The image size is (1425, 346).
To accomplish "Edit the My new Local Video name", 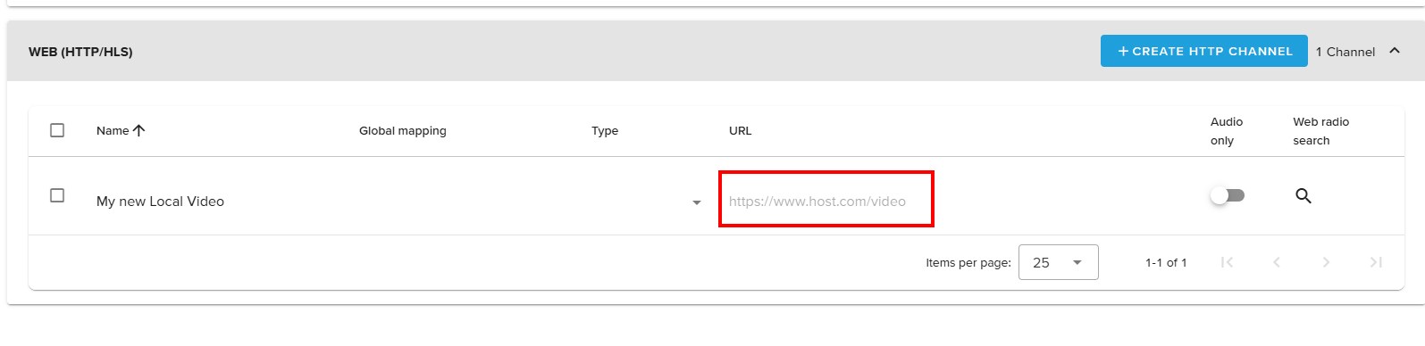I will [x=161, y=202].
